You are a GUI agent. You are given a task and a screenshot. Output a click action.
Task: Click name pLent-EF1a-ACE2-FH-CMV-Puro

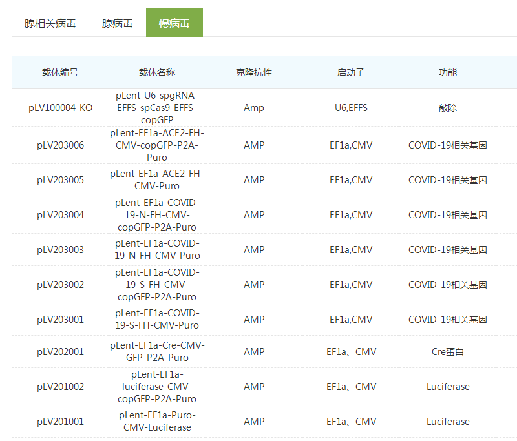[x=157, y=180]
